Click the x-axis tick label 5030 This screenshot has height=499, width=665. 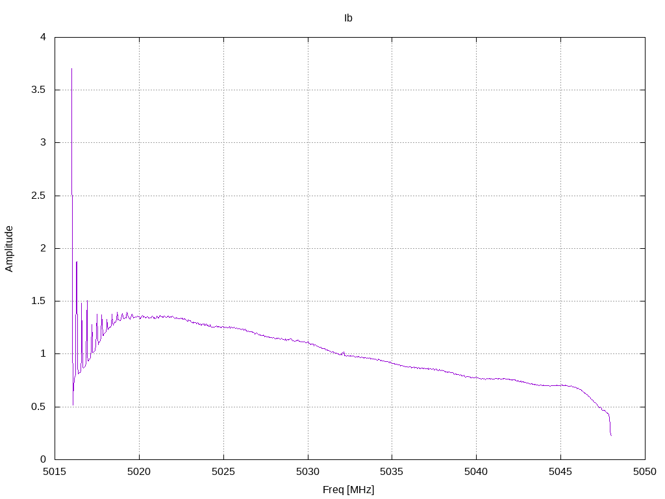(x=308, y=472)
